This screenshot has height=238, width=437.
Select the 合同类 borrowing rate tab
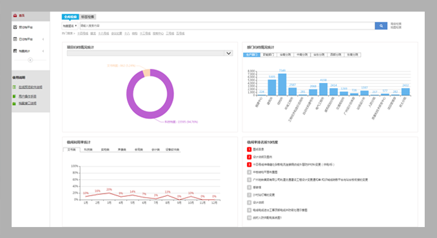(139, 150)
